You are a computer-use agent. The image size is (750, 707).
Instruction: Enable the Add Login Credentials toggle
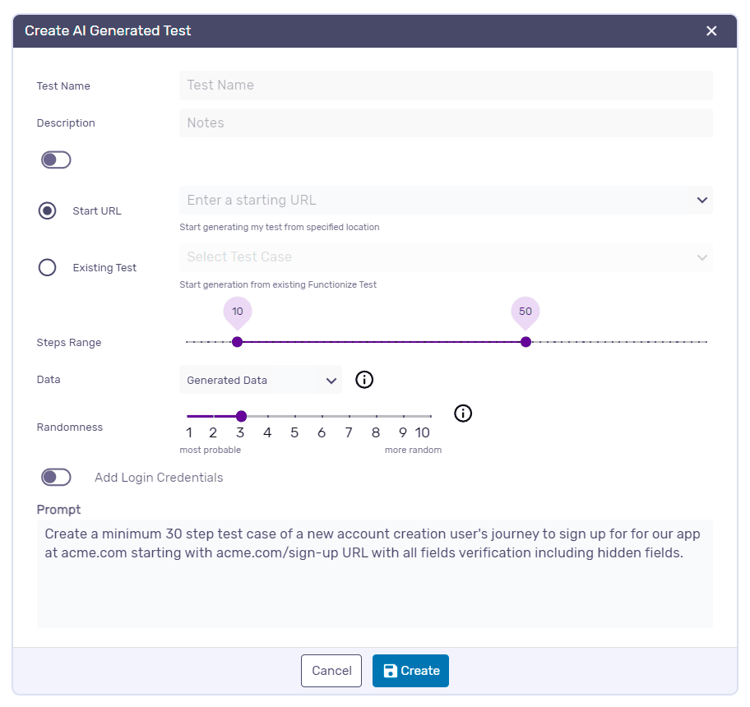pyautogui.click(x=56, y=477)
